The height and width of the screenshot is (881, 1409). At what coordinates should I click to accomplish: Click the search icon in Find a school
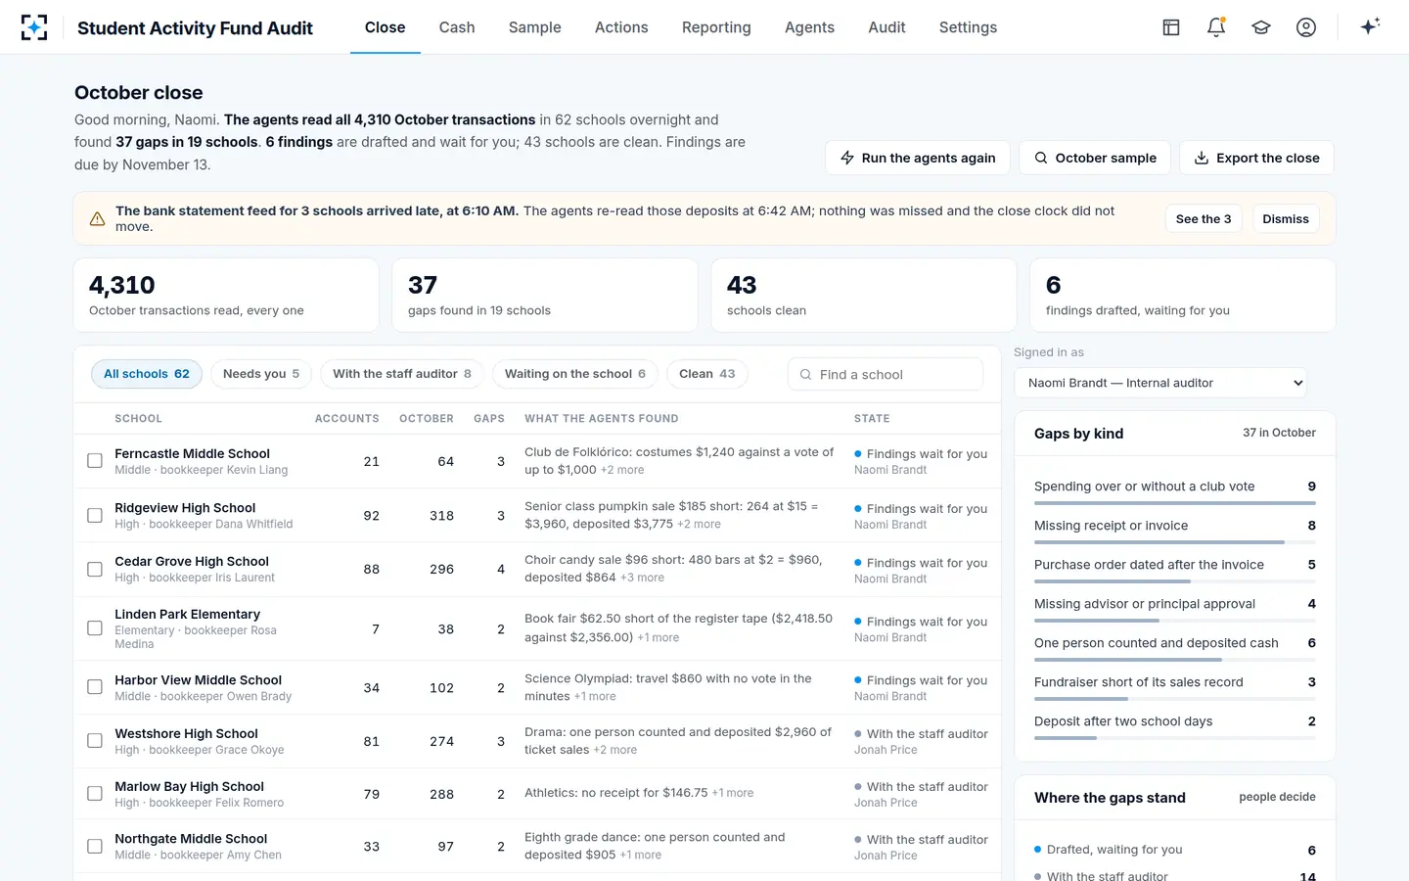point(806,375)
